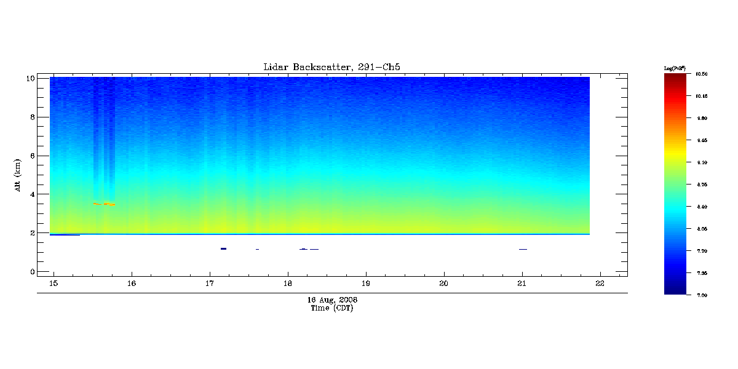Click the 'Alt (km)' y-axis label
The height and width of the screenshot is (369, 738).
[x=18, y=175]
